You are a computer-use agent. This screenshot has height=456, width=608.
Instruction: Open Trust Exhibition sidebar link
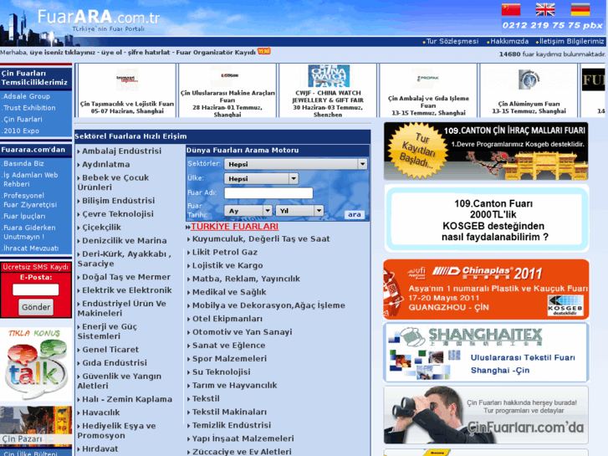[29, 108]
